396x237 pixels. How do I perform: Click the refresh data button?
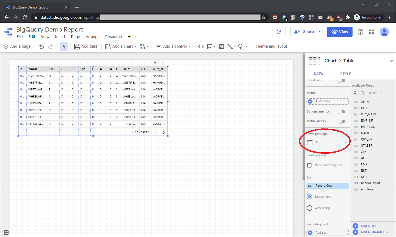pos(279,32)
